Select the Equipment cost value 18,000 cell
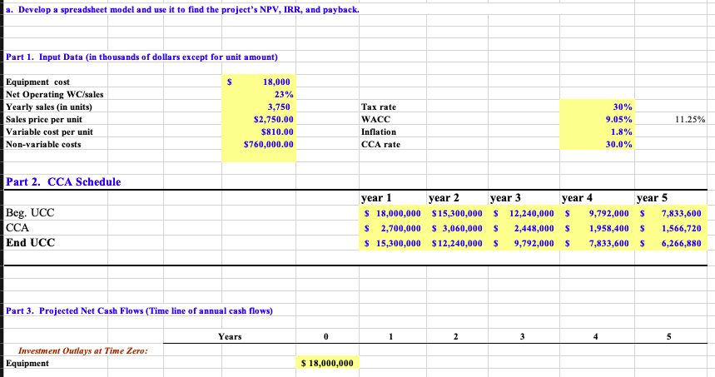Image resolution: width=715 pixels, height=377 pixels. (x=259, y=82)
